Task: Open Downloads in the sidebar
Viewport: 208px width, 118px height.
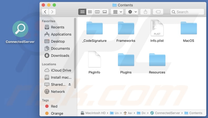Action: pos(57,56)
